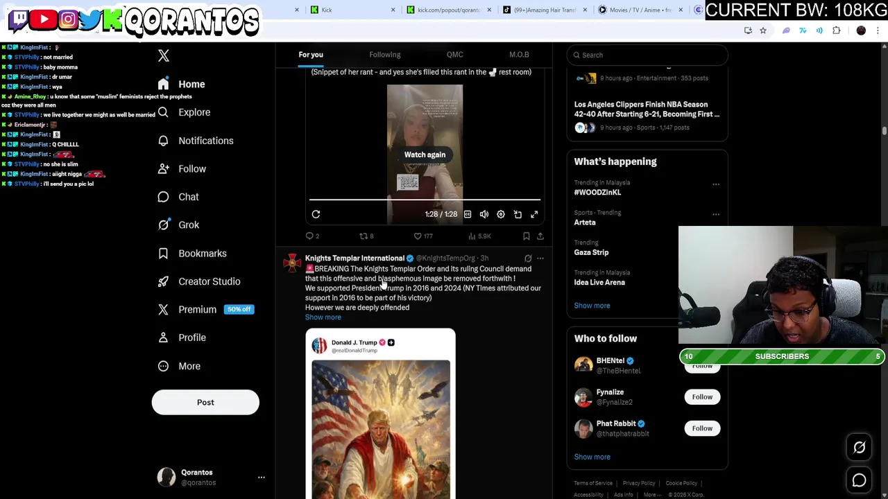Open Grok assistant from the sidebar
The height and width of the screenshot is (499, 888).
(178, 225)
